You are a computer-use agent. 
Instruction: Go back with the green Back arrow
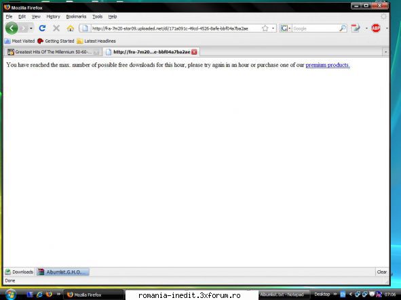[x=12, y=28]
